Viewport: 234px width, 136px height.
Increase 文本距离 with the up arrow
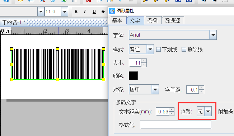(x=172, y=109)
